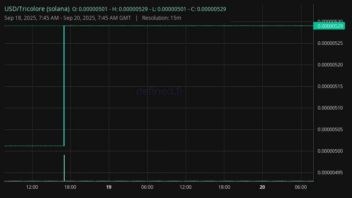Click the 0.00000510 price axis label
352x198 pixels.
coord(330,108)
